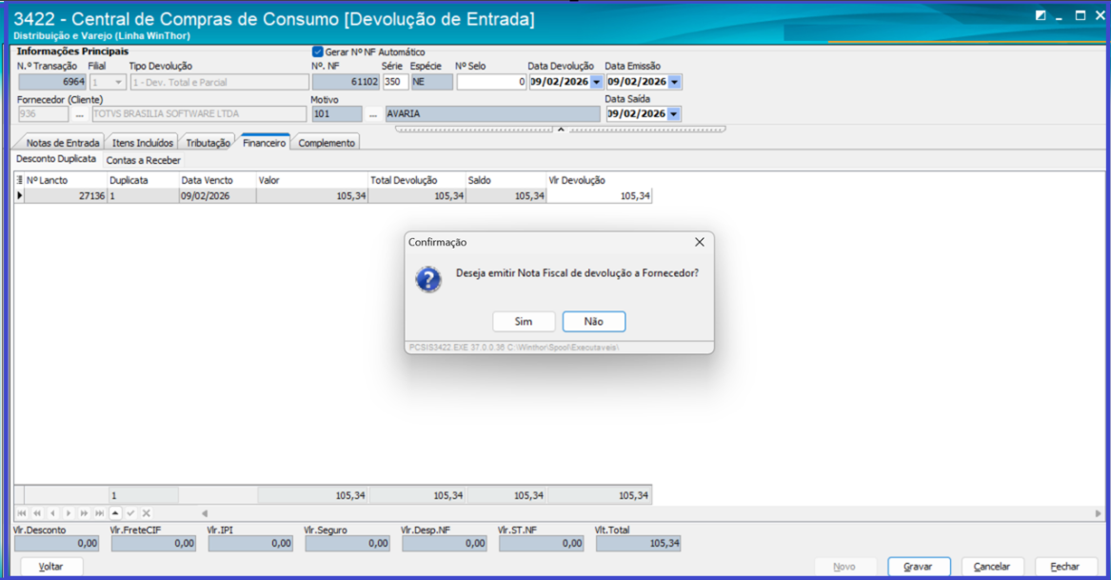Go to last record in grid navigator

pyautogui.click(x=100, y=512)
